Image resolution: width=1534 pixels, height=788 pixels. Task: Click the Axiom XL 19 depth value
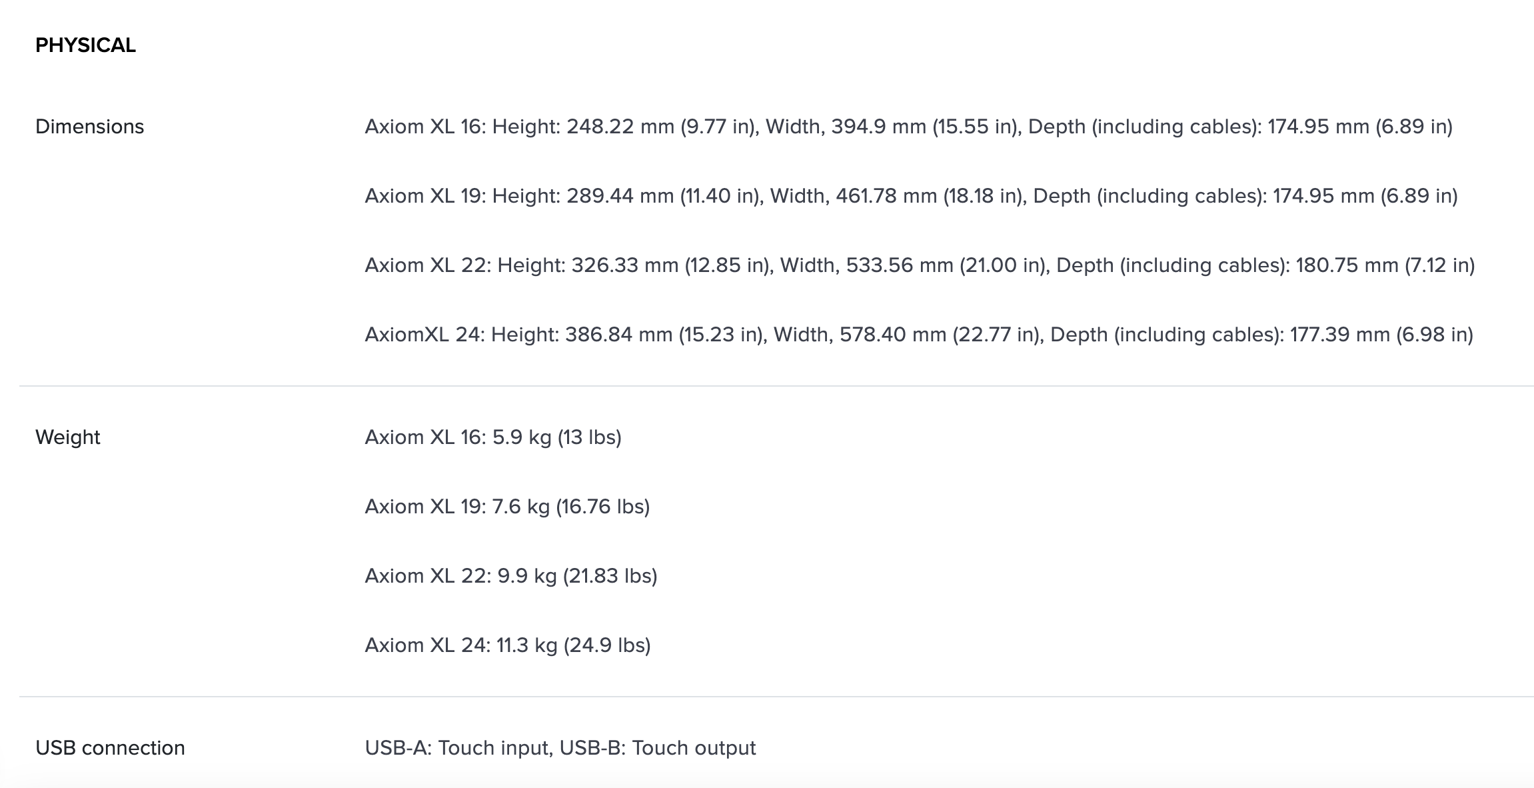coord(1323,196)
